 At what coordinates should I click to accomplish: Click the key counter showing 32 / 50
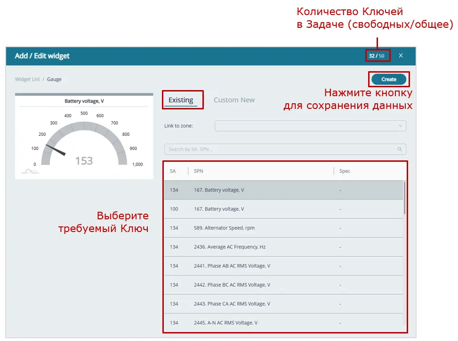pos(378,55)
